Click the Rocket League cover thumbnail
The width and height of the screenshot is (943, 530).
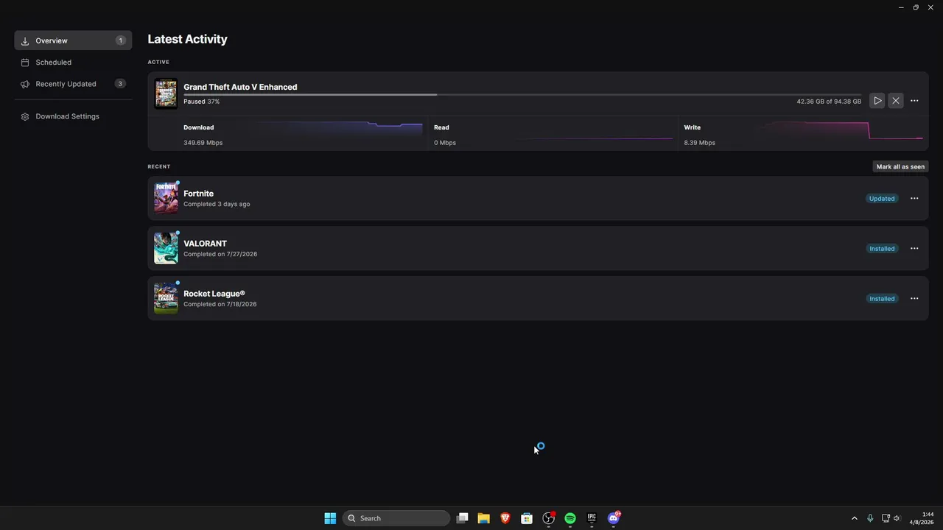(x=166, y=298)
